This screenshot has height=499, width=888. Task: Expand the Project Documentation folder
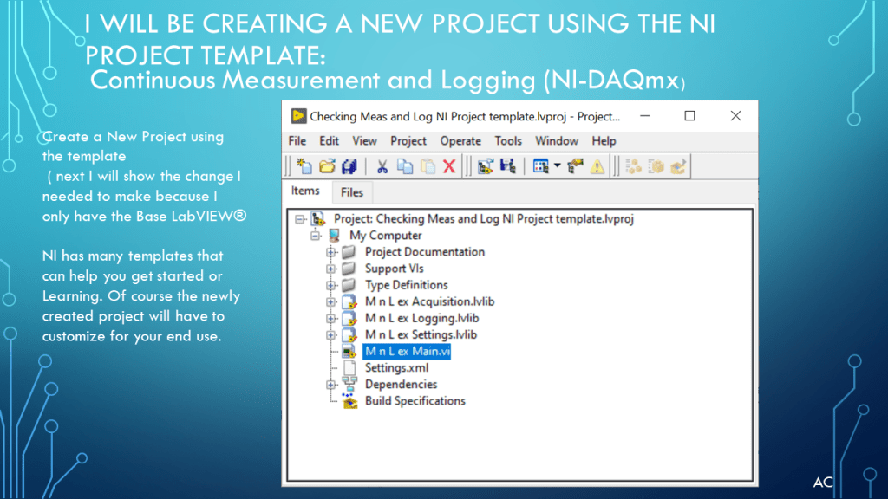tap(330, 252)
